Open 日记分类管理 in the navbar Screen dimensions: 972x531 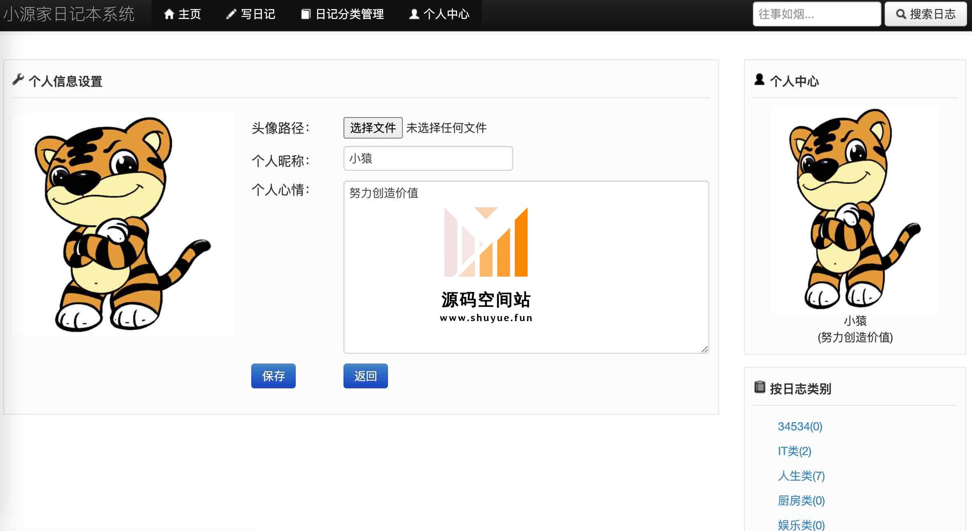pos(342,14)
